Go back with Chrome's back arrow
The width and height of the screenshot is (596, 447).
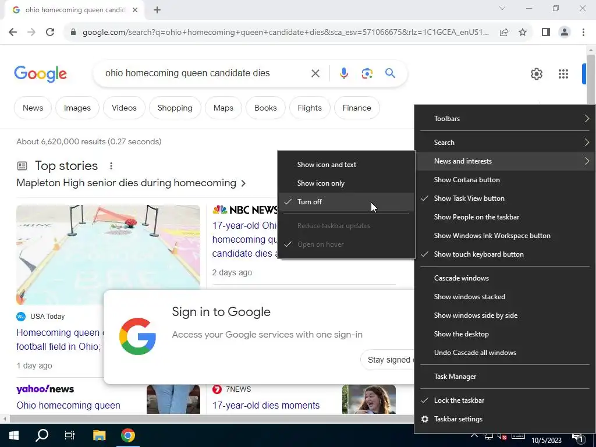[x=13, y=32]
